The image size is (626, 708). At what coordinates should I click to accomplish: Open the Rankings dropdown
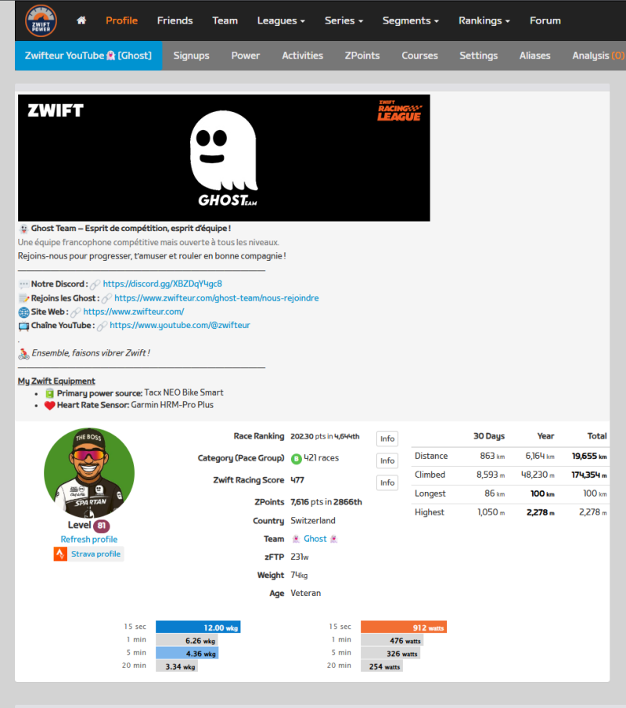(x=484, y=21)
